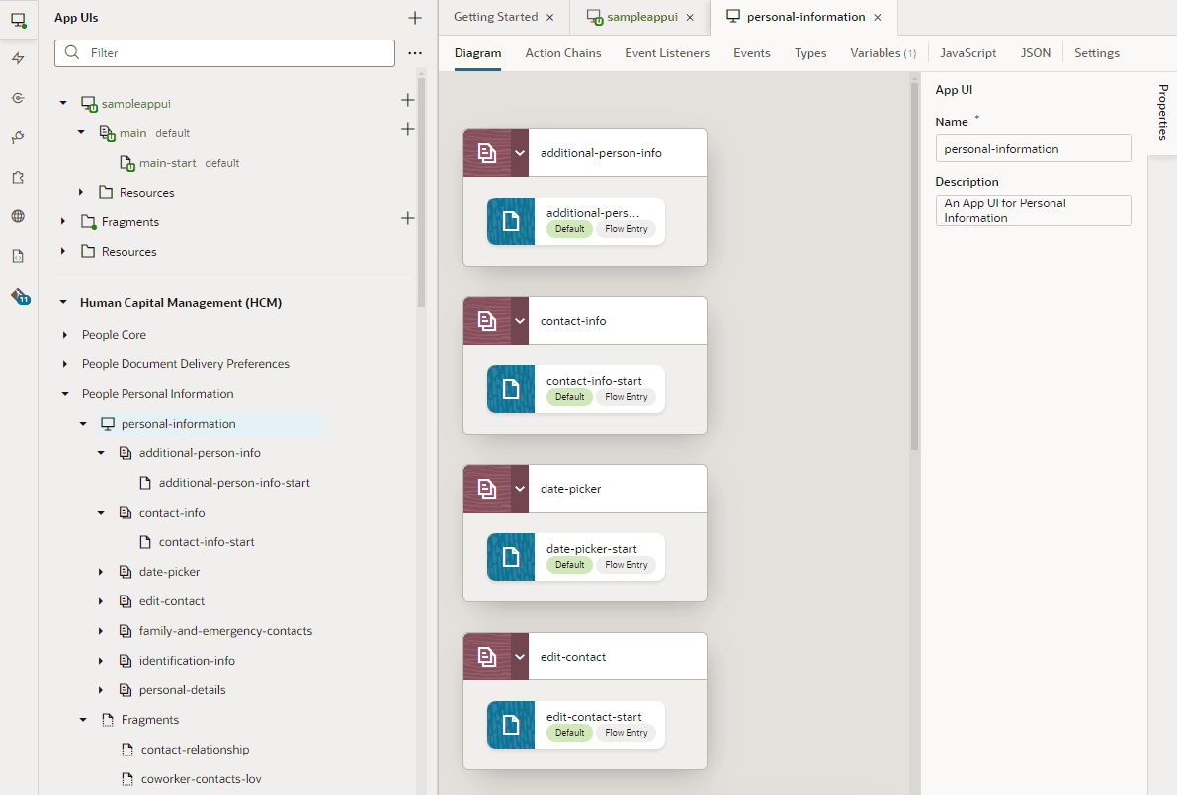Open dropdown chevron on date-picker diagram card
This screenshot has height=795, width=1177.
[x=520, y=489]
